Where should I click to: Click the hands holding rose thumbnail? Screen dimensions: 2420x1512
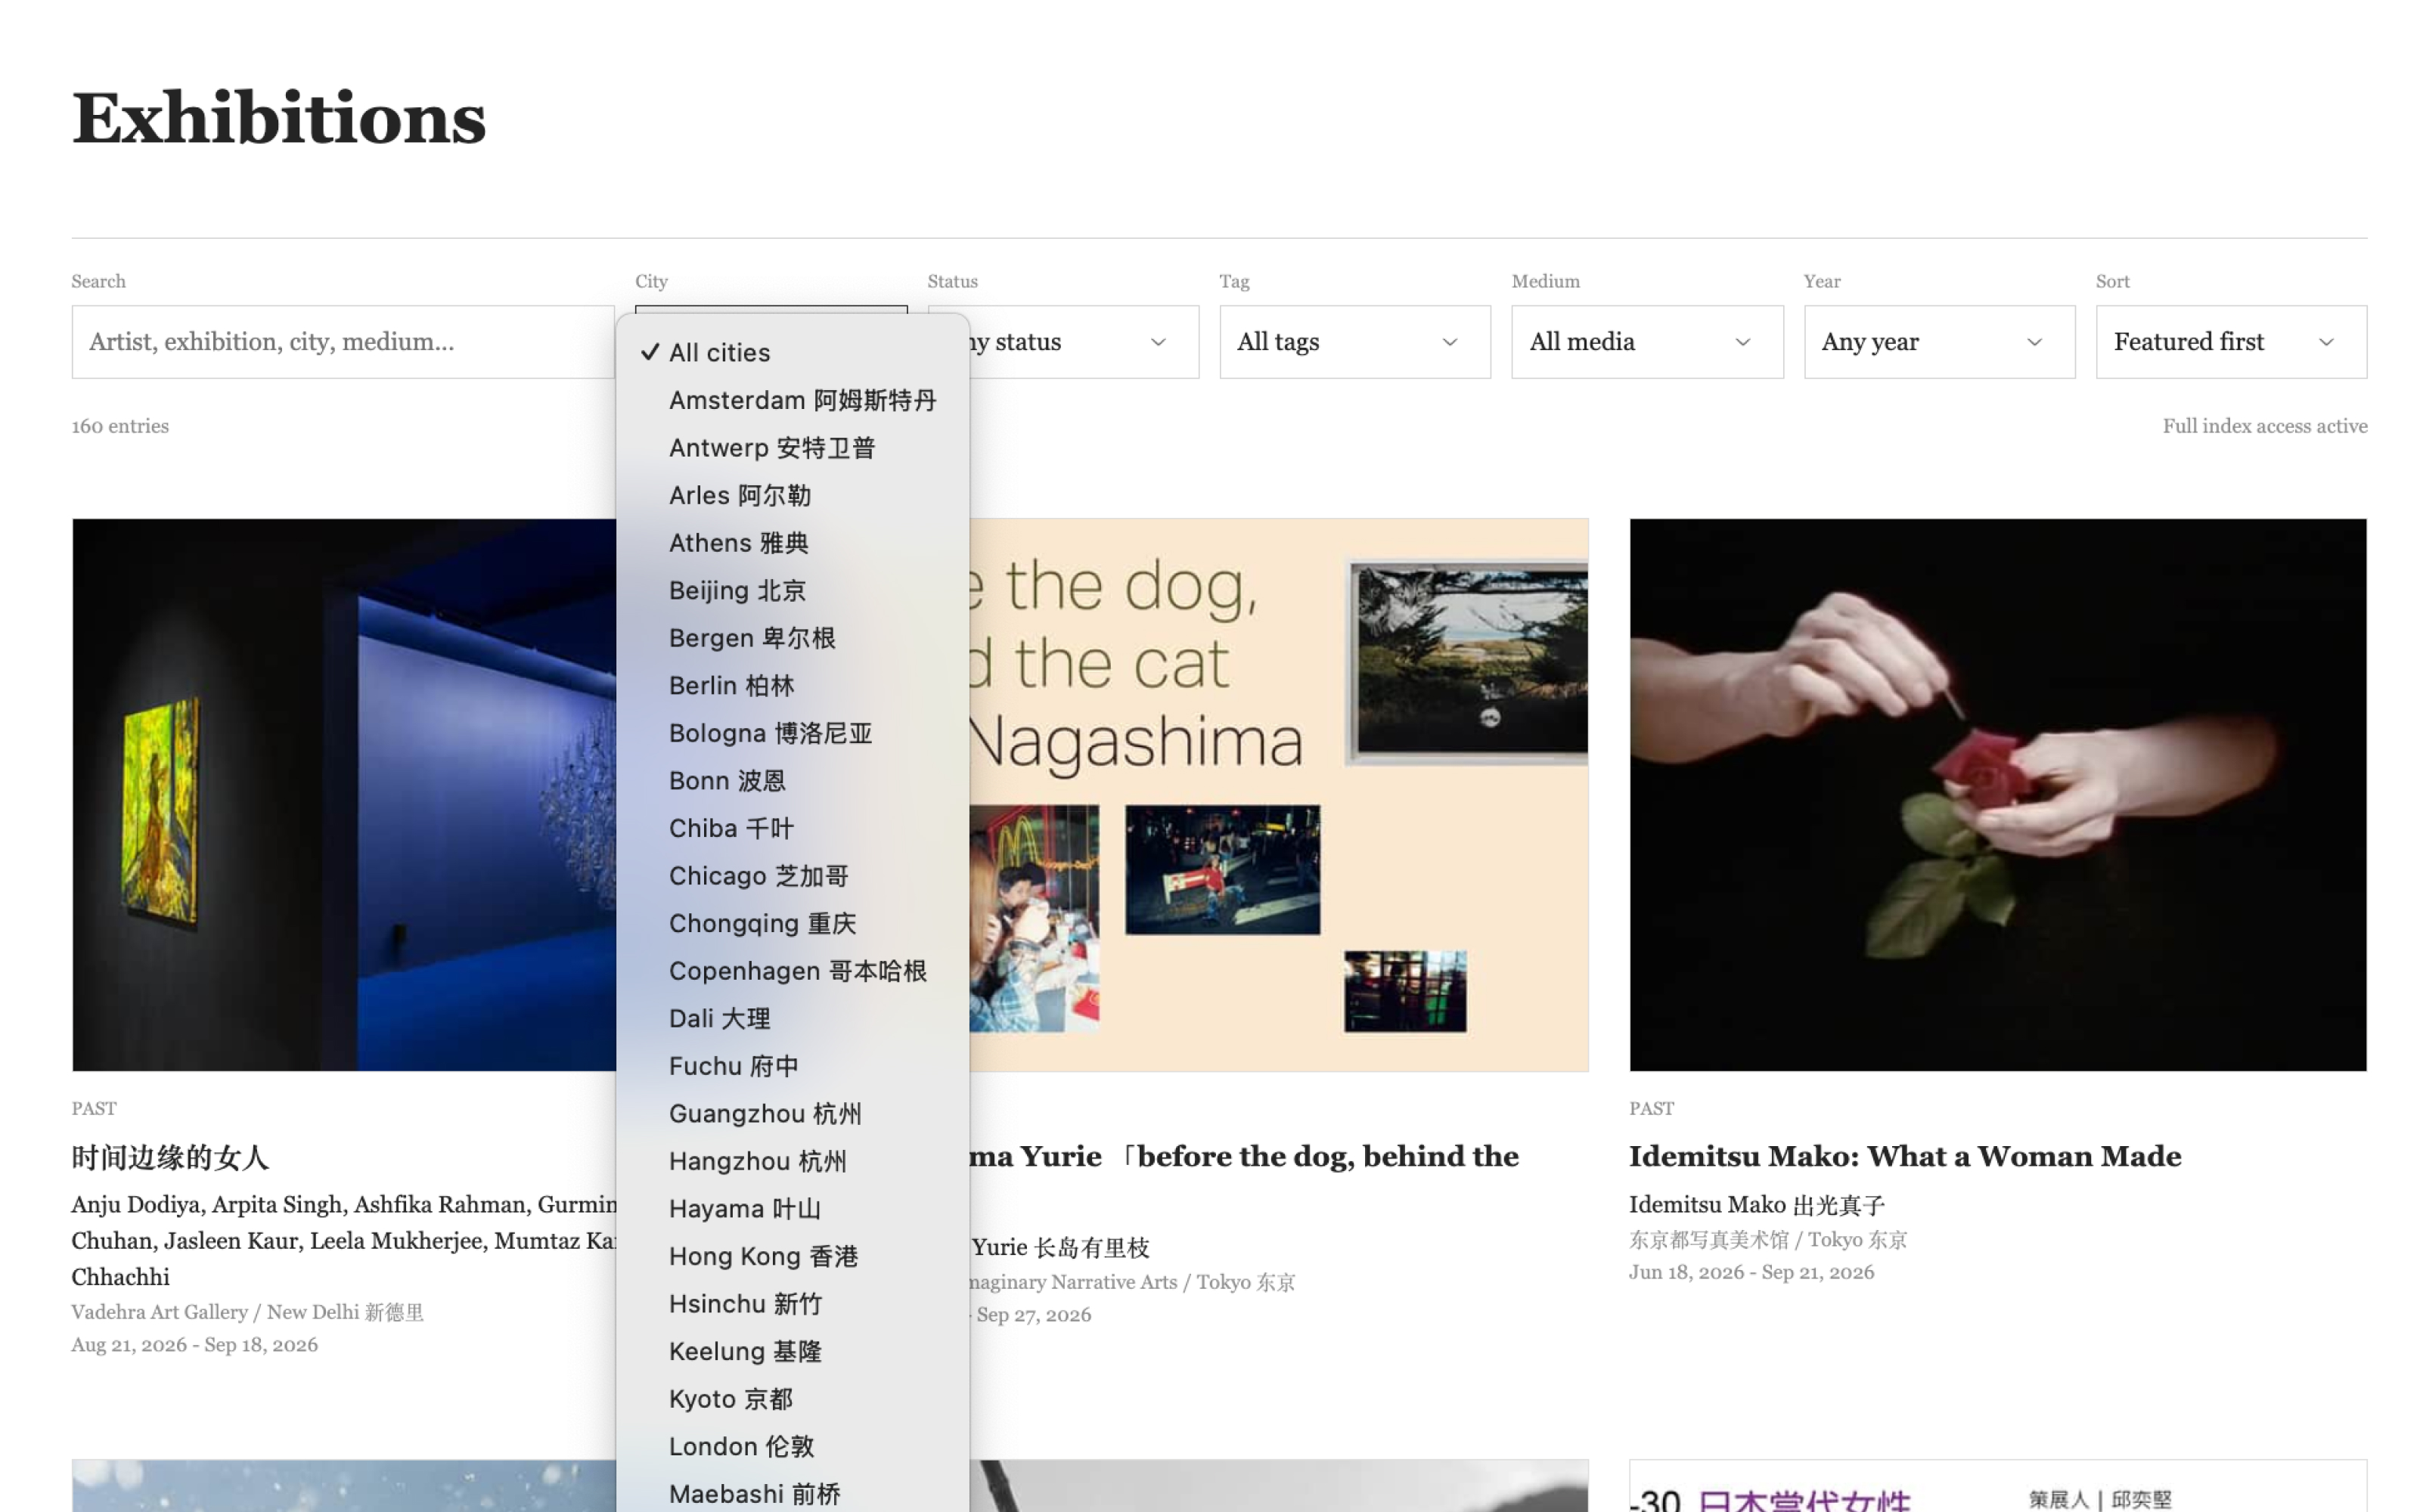[1997, 794]
